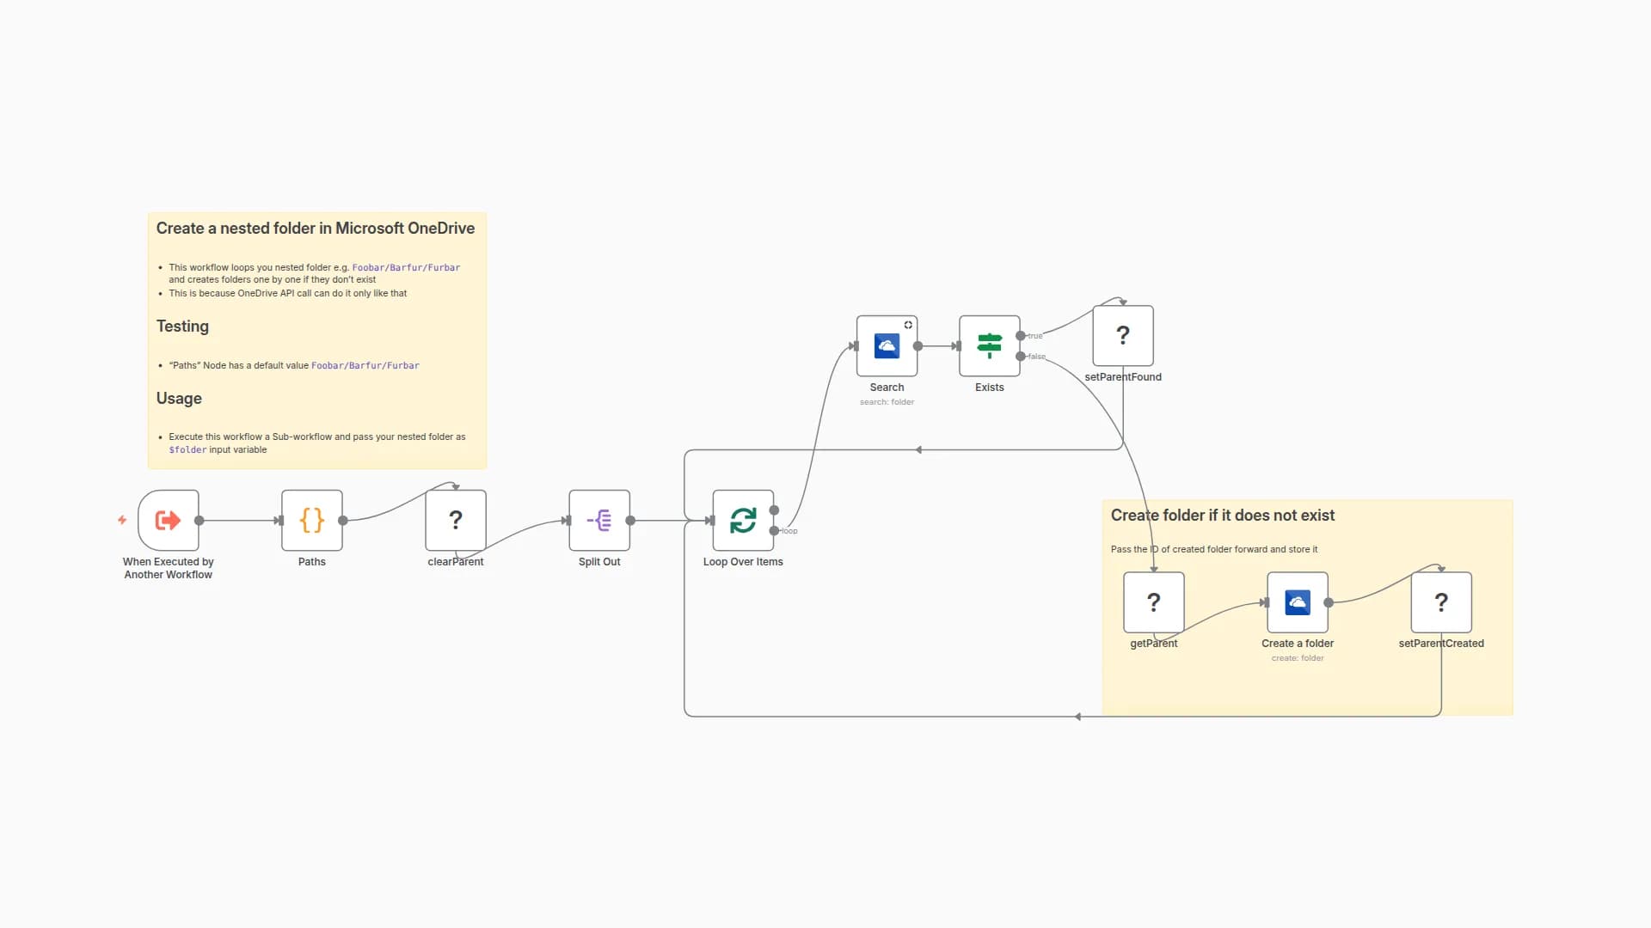
Task: Click the true output connector of Exists
Action: (1021, 336)
